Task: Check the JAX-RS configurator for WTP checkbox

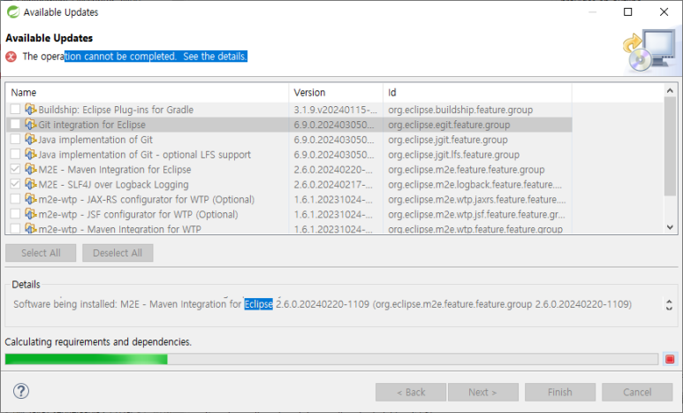Action: [x=15, y=199]
